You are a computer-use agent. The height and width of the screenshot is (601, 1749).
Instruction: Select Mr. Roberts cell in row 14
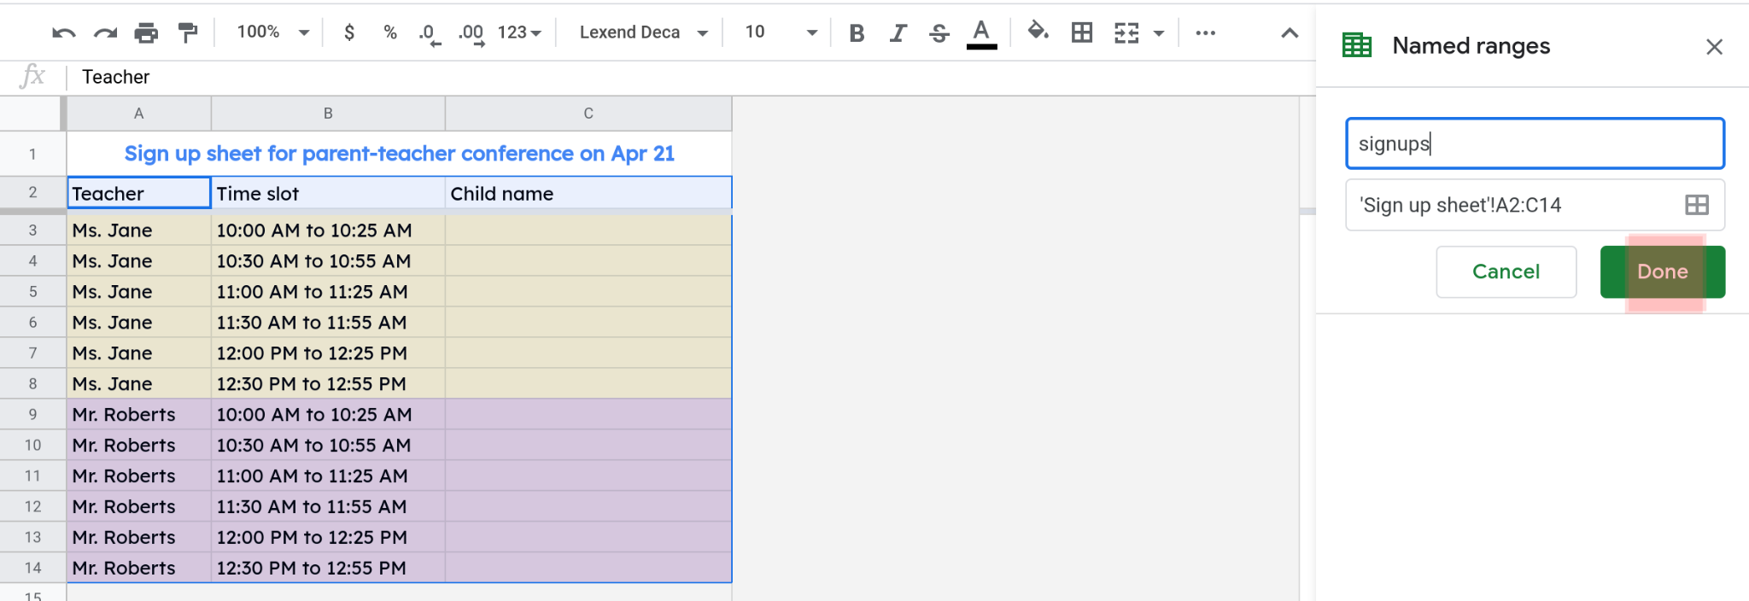click(x=138, y=569)
